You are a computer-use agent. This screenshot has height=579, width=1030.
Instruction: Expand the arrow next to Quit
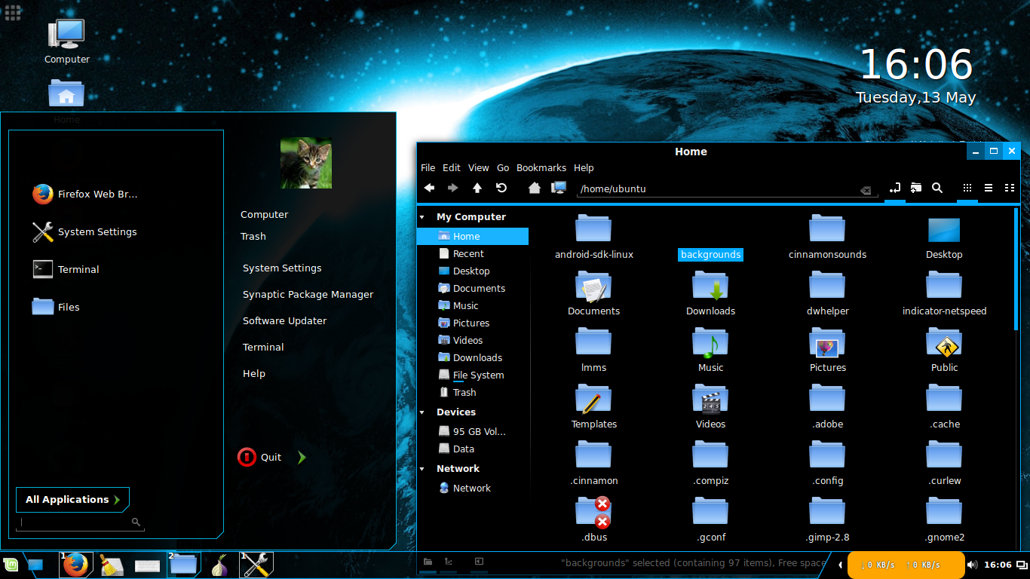tap(302, 458)
